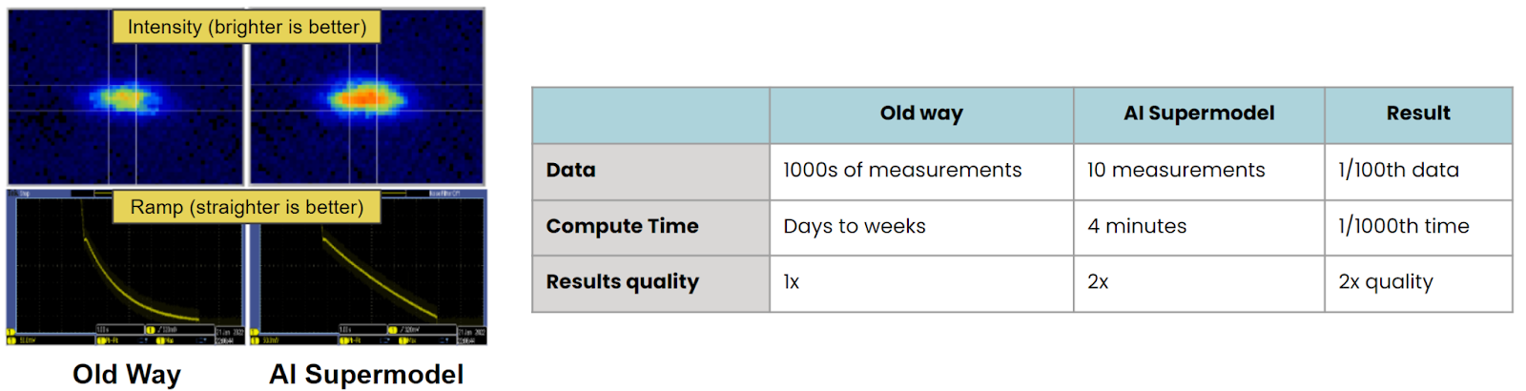
Task: Select the '10 measurements' cell
Action: pos(1199,172)
